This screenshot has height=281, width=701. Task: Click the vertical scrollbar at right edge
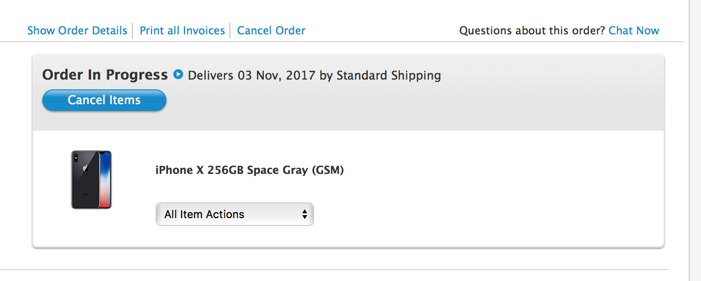pos(695,140)
